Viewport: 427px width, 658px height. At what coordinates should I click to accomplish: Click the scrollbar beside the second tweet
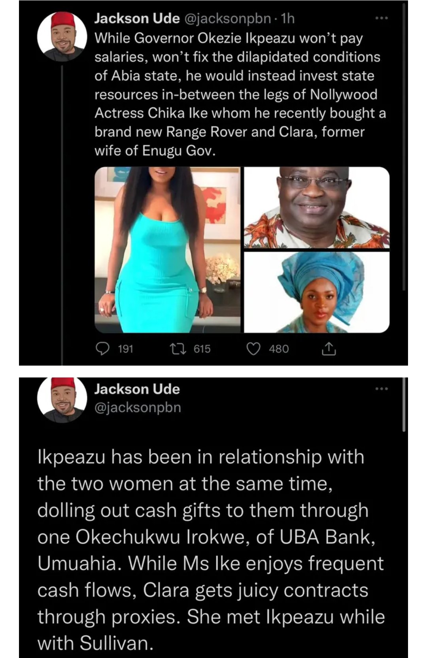(404, 404)
